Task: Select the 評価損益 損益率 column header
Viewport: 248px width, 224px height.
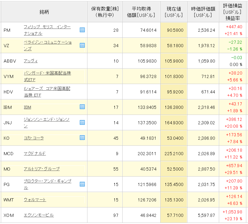Action: point(233,12)
